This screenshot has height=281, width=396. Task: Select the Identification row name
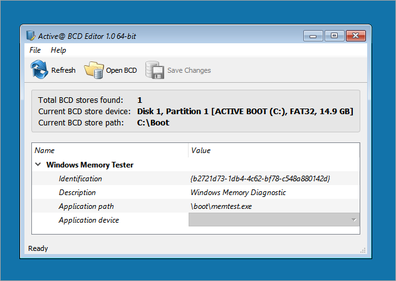point(80,179)
